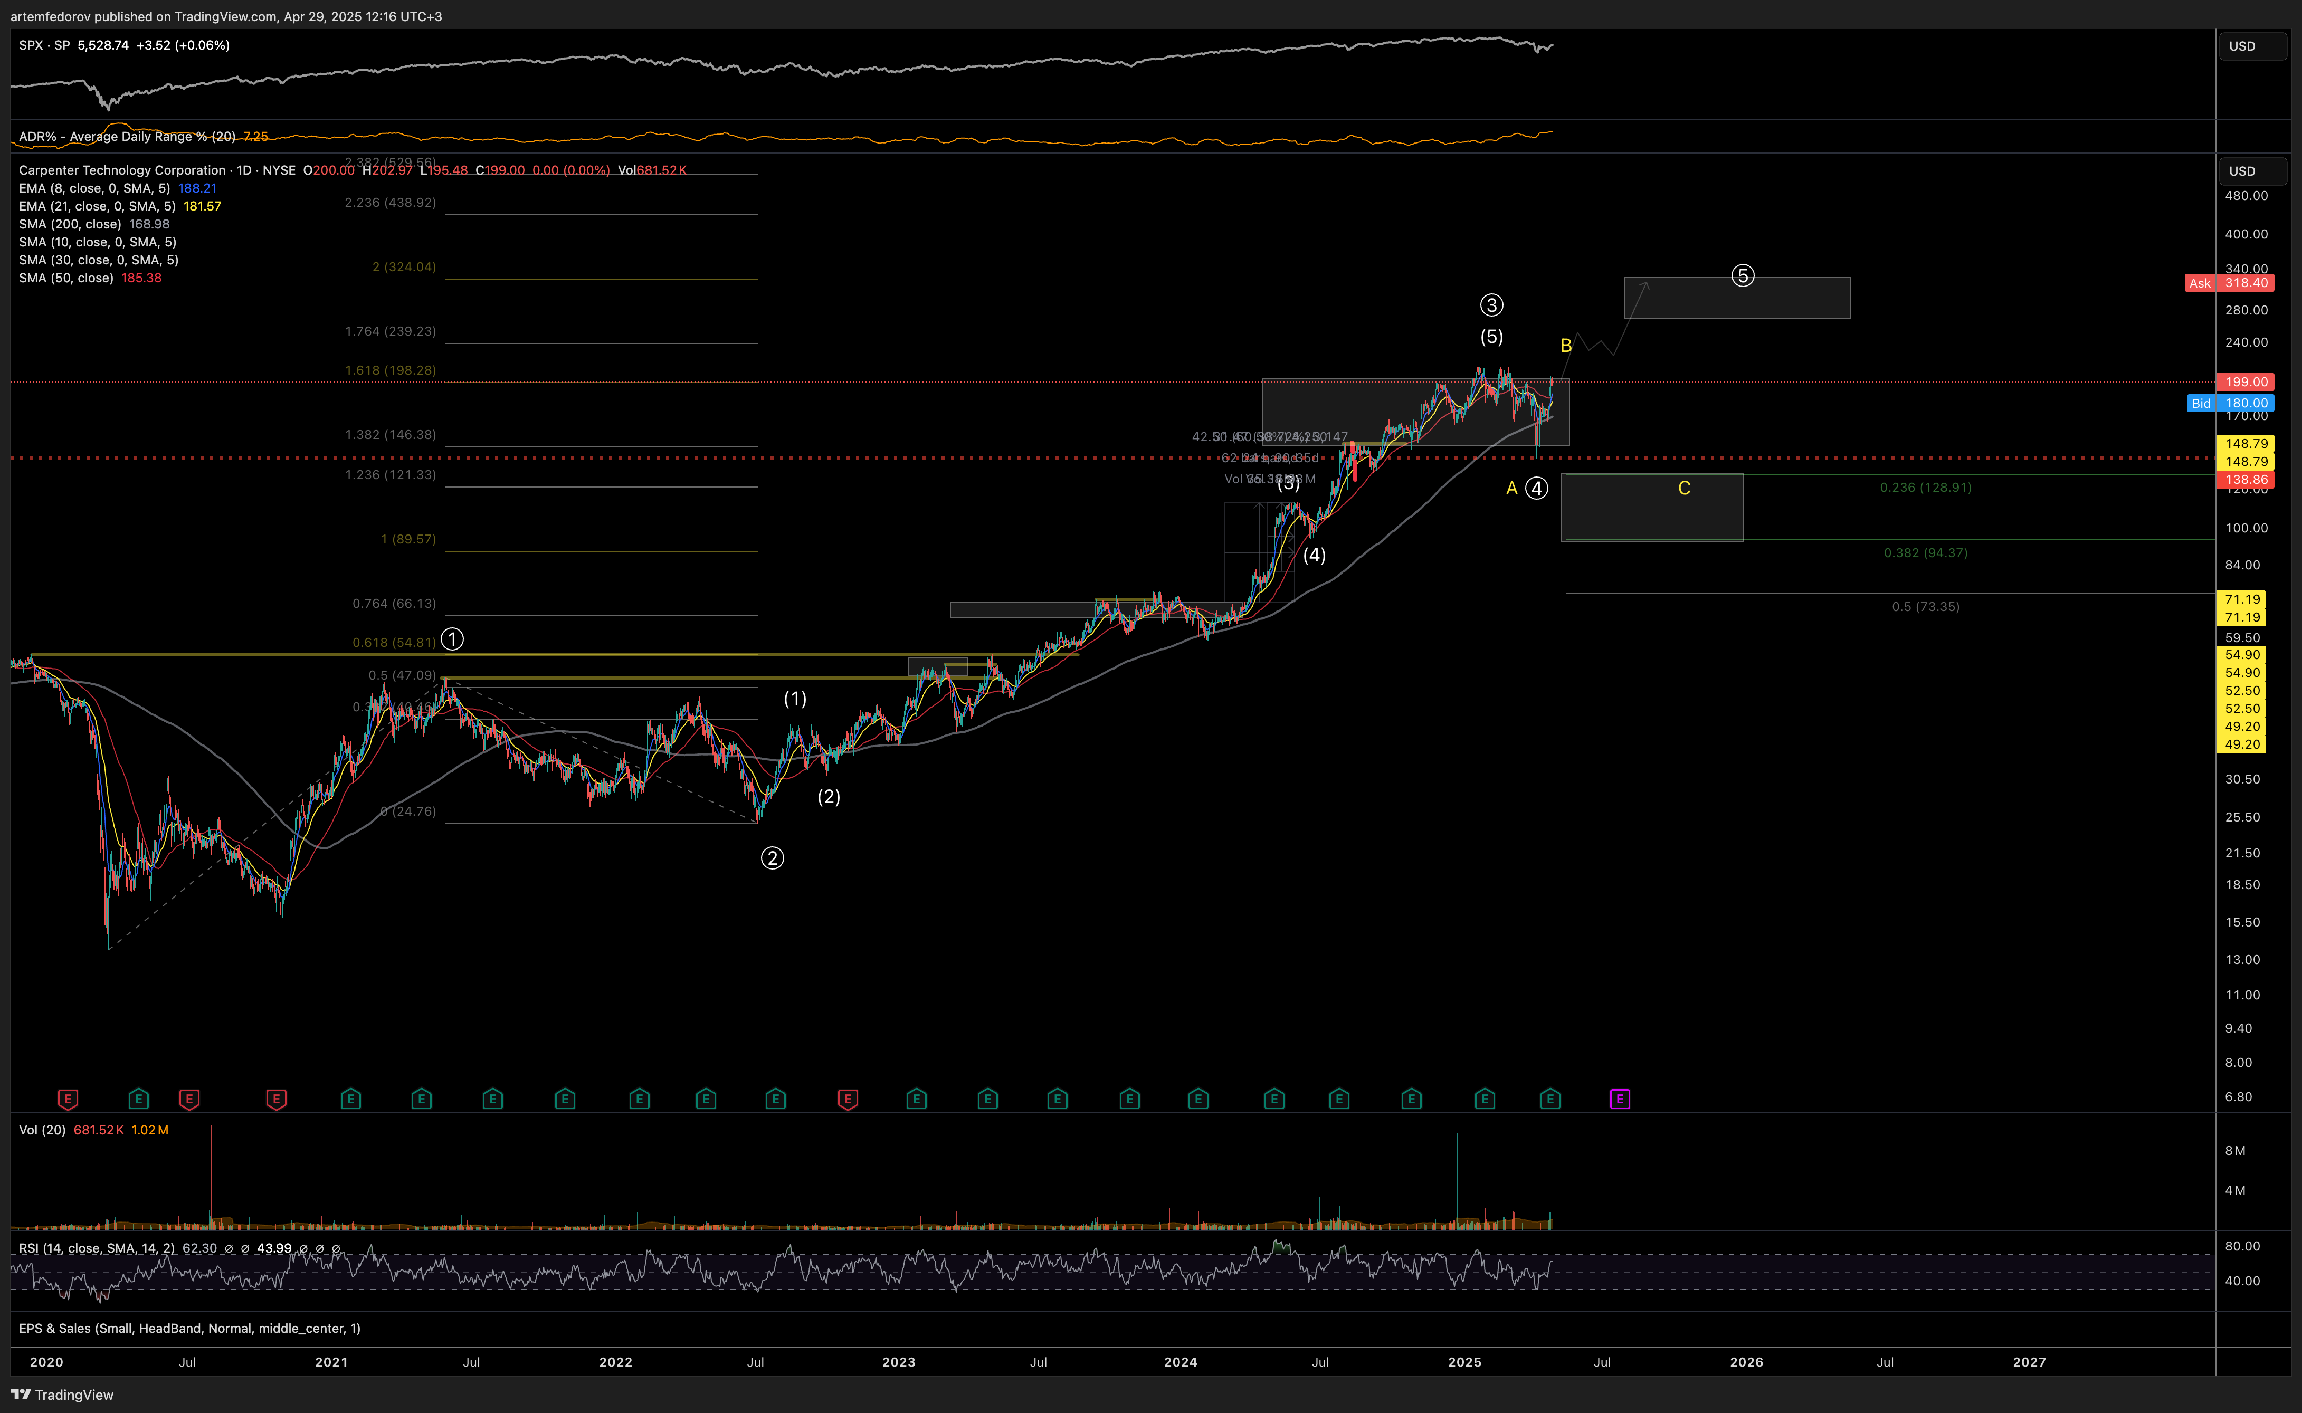Click the 1 (89.57) Fibonacci label

(x=408, y=539)
